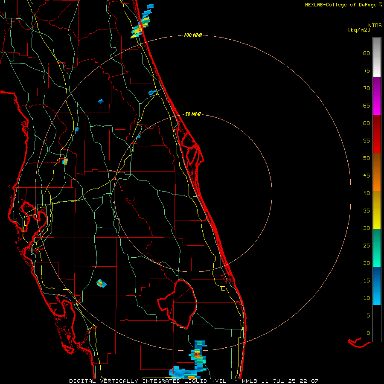The image size is (384, 384).
Task: Click the "65" value on the VIL scale
Action: point(367,106)
